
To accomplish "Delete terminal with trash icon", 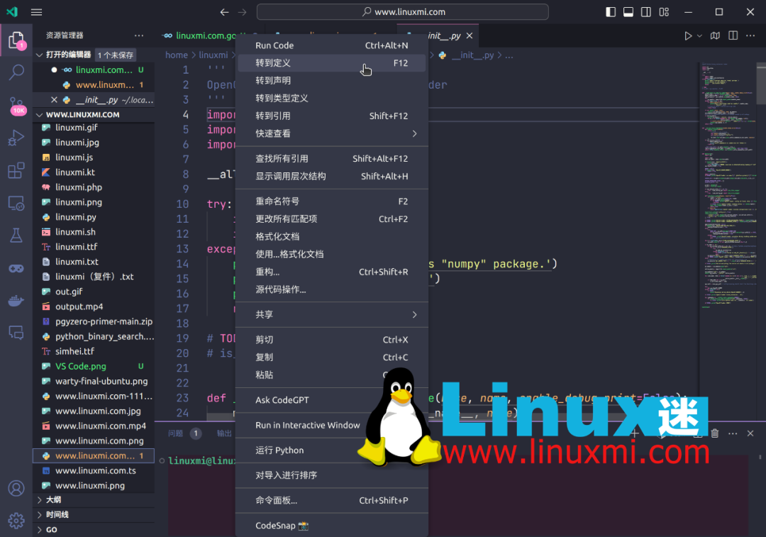I will (715, 433).
